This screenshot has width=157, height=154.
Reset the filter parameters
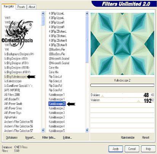tap(146, 137)
